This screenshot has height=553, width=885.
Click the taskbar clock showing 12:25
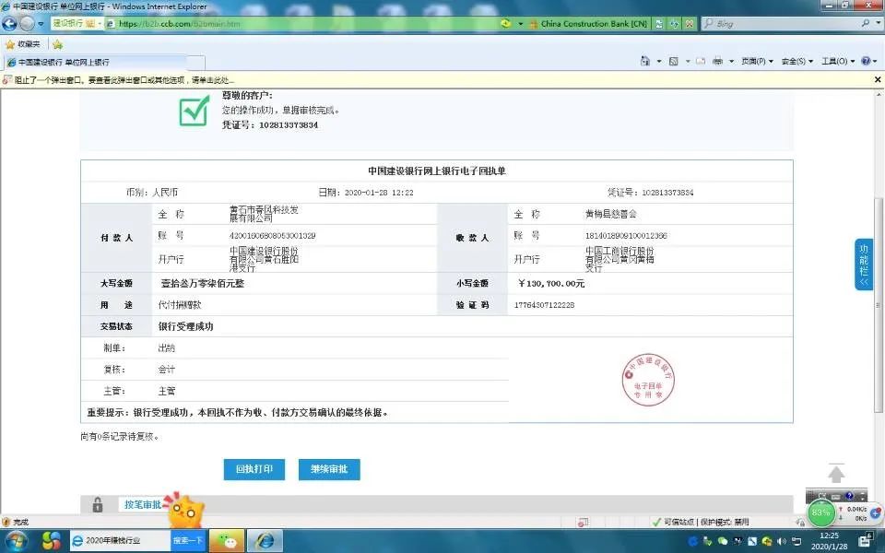[x=829, y=541]
